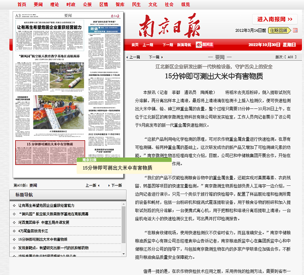
Task: Open the 智库 top navigation section
Action: [120, 4]
